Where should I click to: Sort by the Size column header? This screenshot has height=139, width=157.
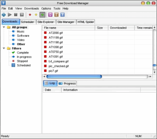pos(101,28)
